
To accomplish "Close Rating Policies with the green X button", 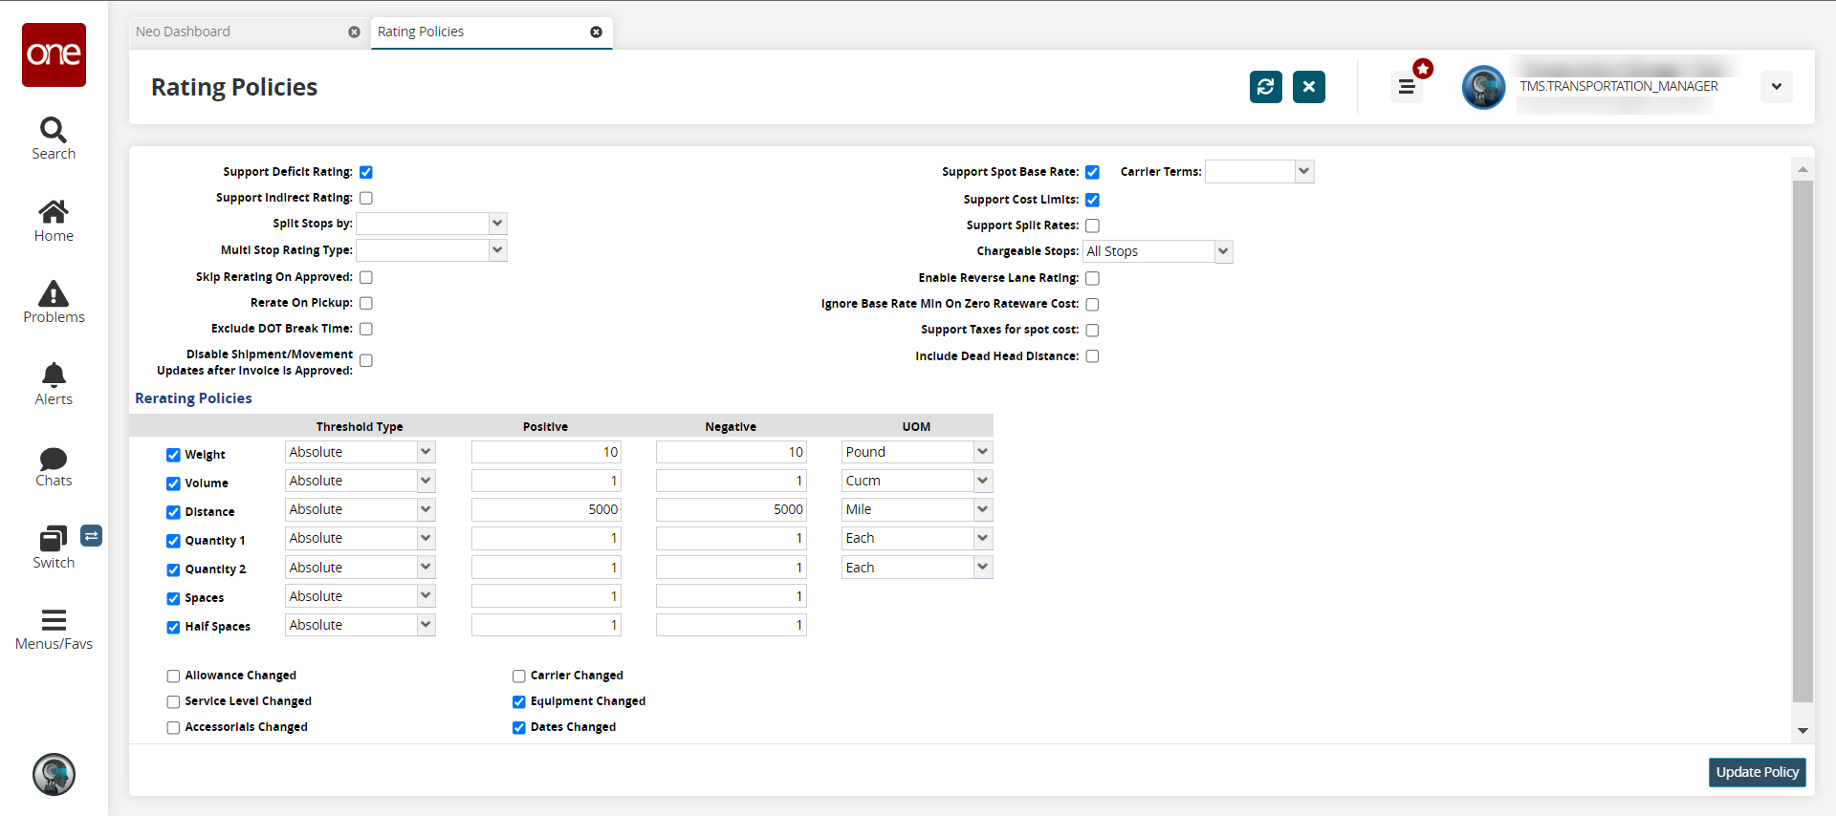I will coord(1309,87).
